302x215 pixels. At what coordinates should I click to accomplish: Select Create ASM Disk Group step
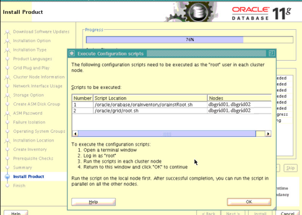tap(37, 104)
